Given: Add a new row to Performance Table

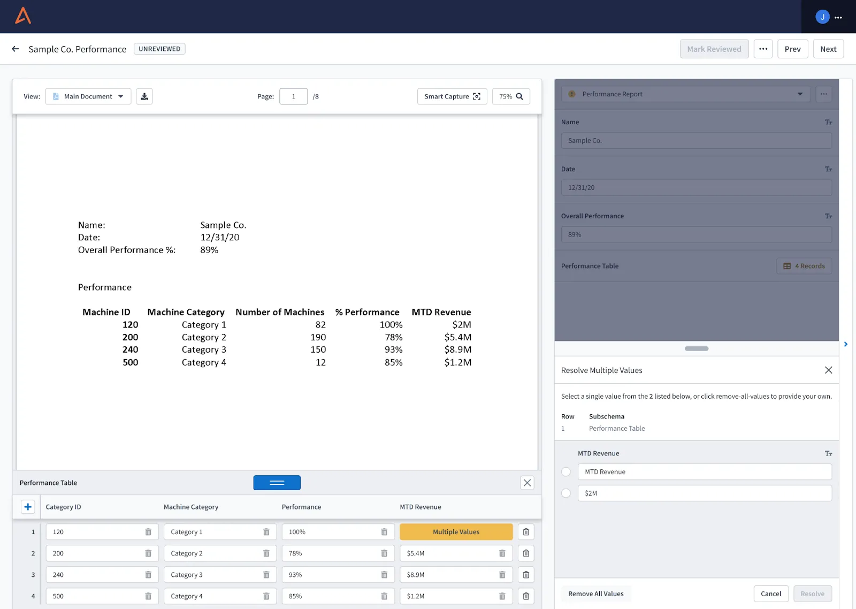Looking at the screenshot, I should (x=28, y=507).
